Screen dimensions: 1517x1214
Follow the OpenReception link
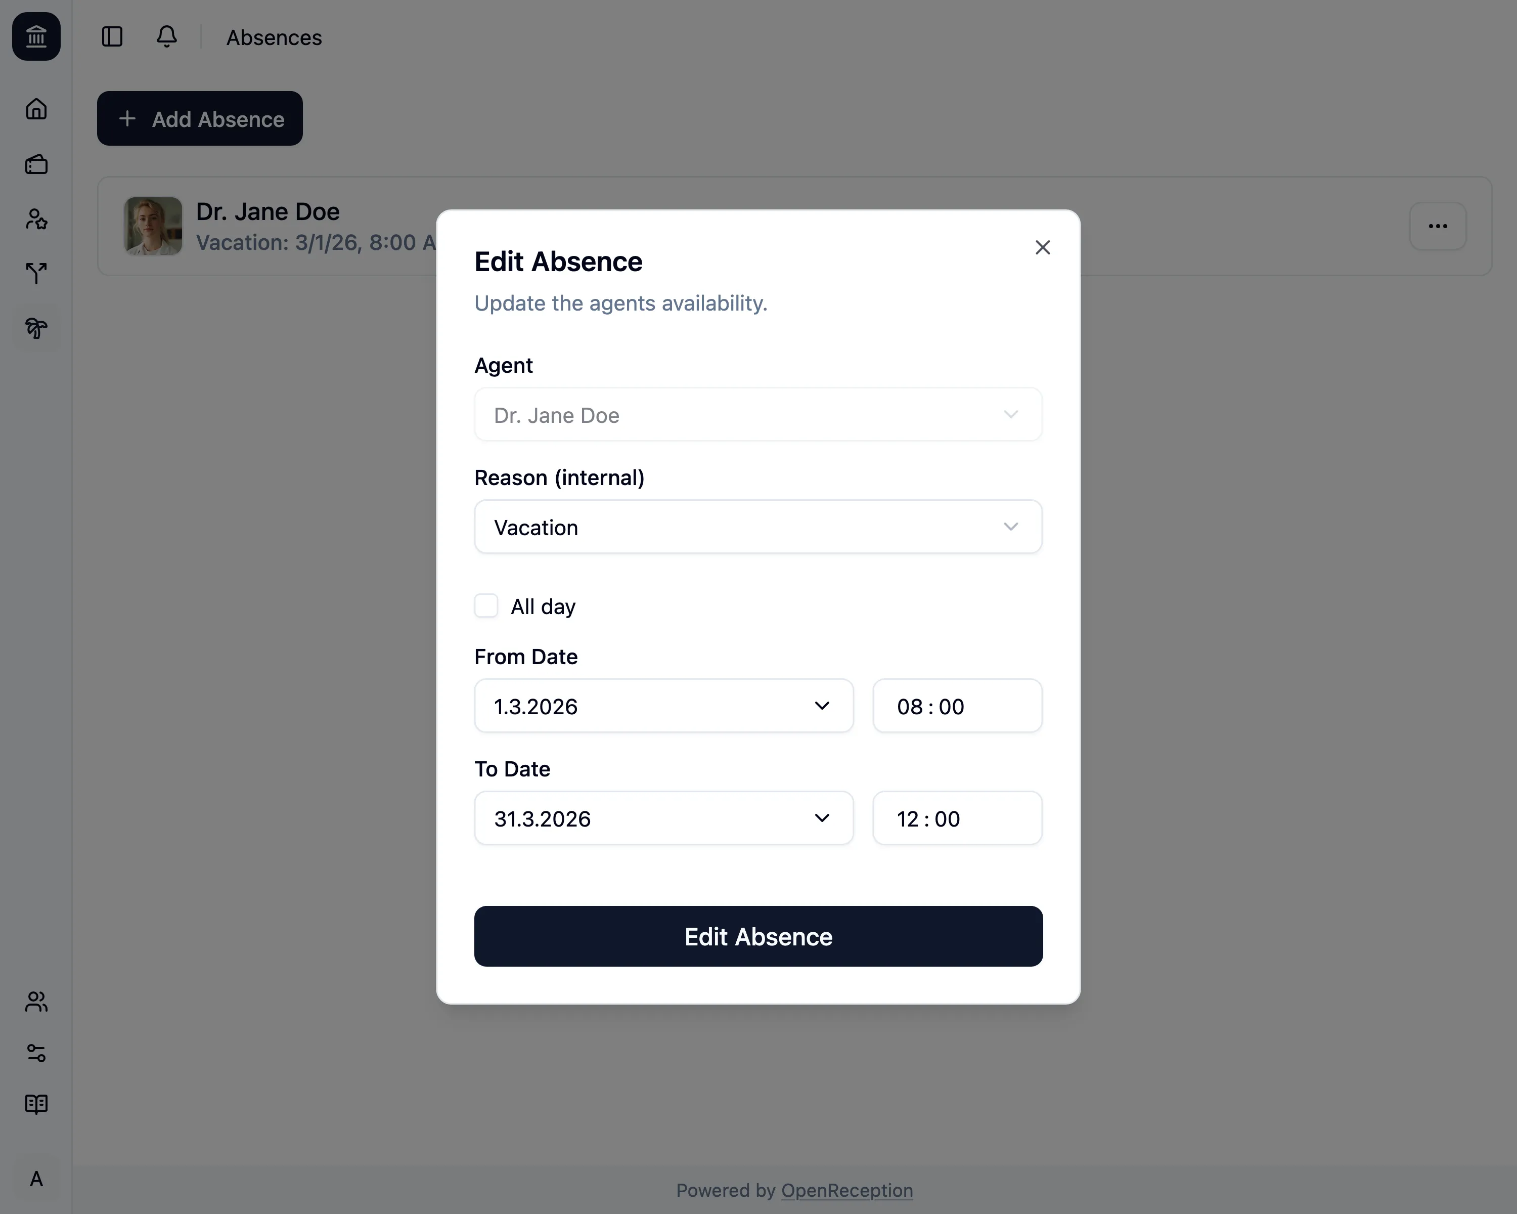click(x=846, y=1190)
